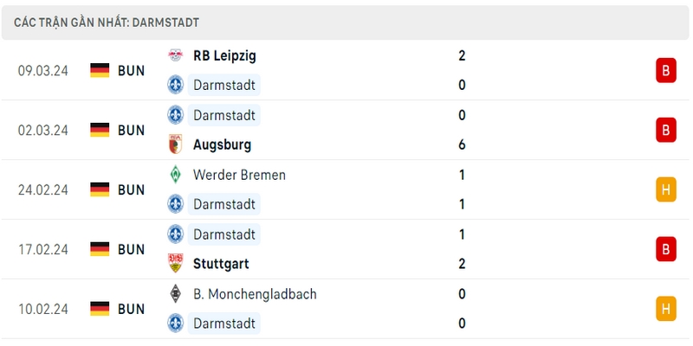Open the Augsburg team name link
The height and width of the screenshot is (346, 693).
coord(222,144)
